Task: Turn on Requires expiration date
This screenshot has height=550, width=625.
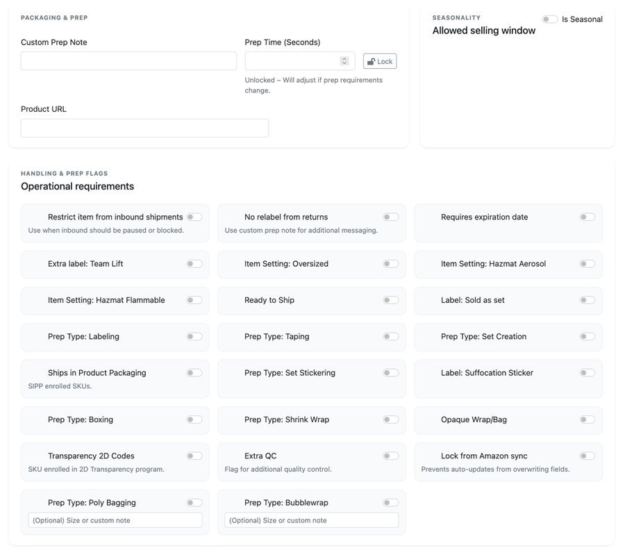Action: (587, 217)
